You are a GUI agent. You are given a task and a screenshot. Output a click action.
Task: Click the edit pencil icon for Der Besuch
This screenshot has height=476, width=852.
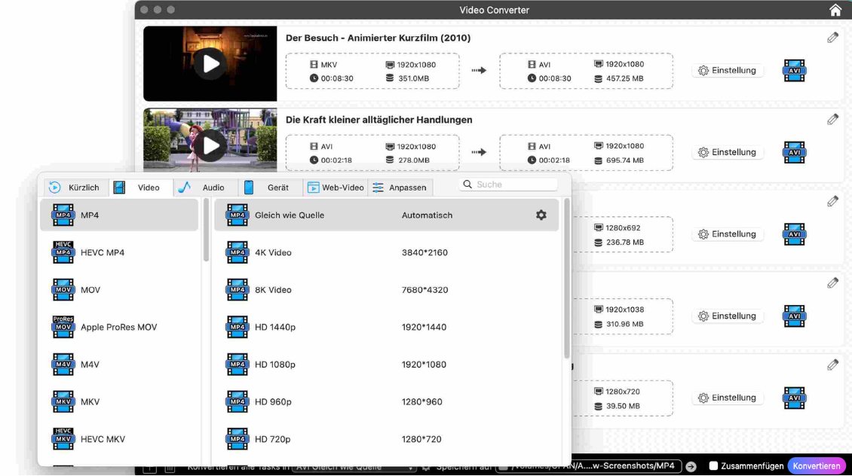[x=832, y=36]
